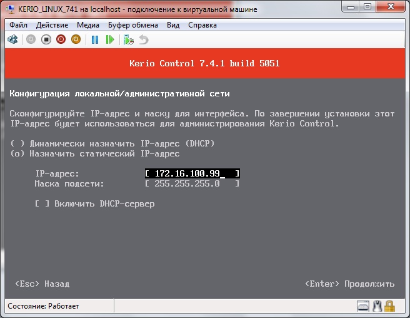Image resolution: width=410 pixels, height=318 pixels.
Task: Open the Файл menu
Action: point(18,25)
